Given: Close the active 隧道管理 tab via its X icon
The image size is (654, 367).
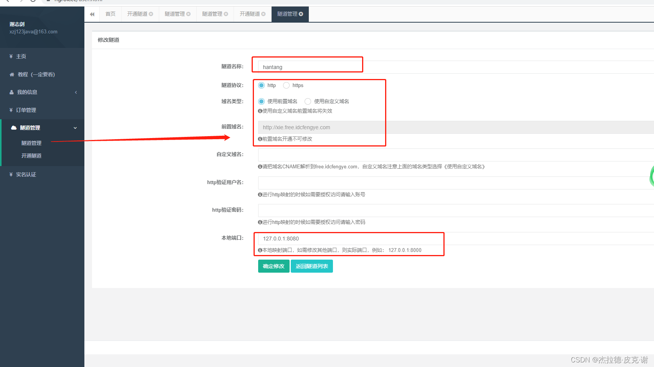Looking at the screenshot, I should [x=301, y=14].
